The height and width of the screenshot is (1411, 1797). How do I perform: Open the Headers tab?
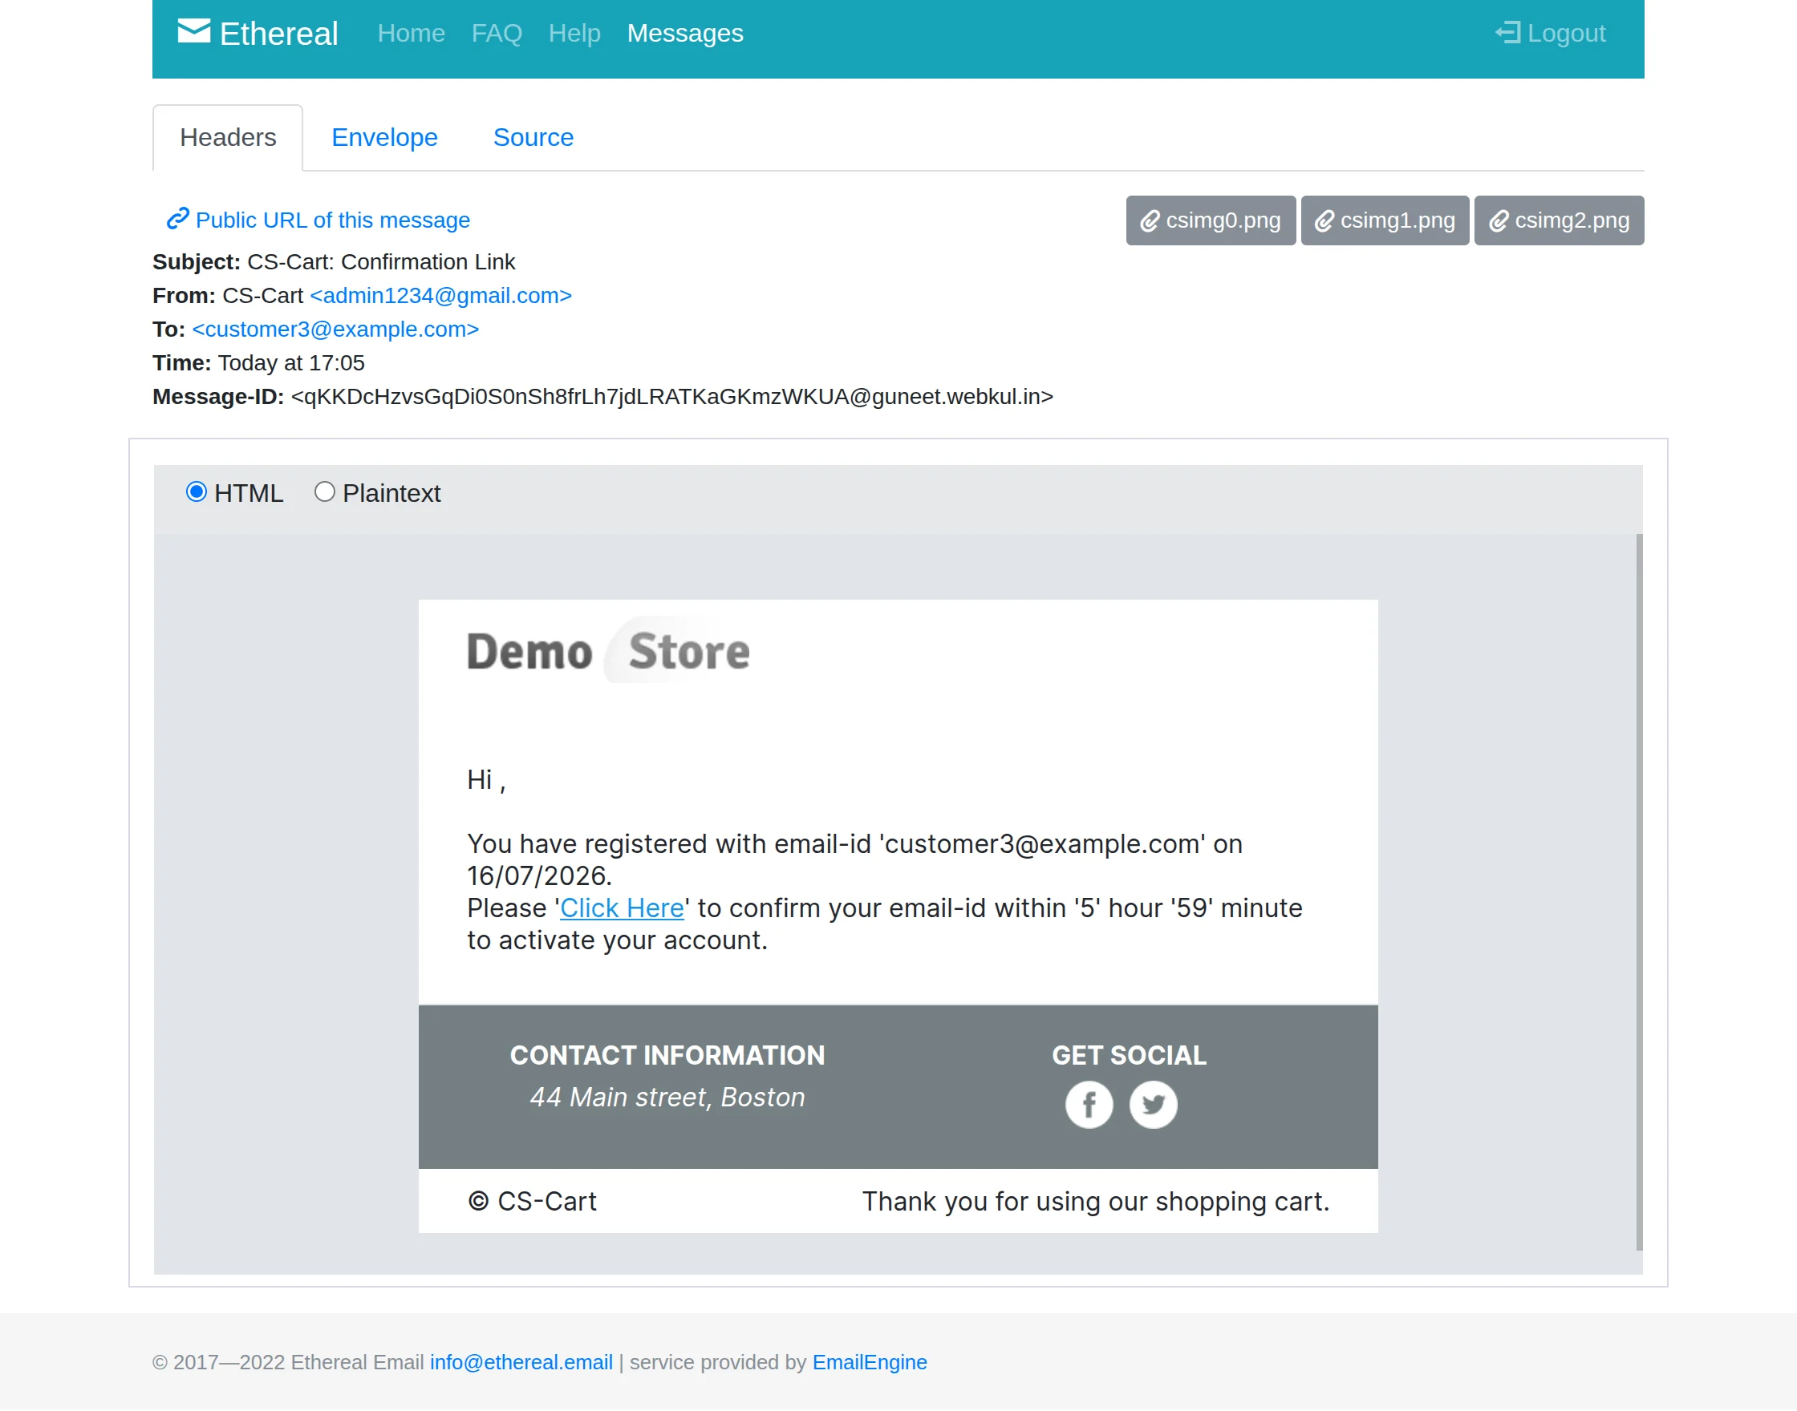tap(228, 137)
